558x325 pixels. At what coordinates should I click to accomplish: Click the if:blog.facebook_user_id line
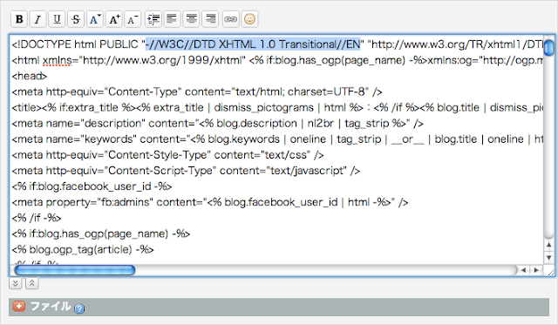point(92,186)
